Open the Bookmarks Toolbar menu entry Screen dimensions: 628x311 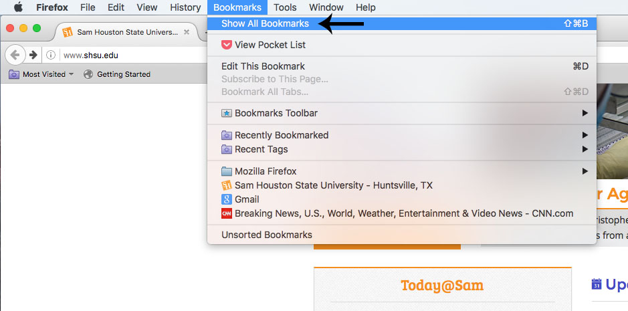click(x=402, y=114)
